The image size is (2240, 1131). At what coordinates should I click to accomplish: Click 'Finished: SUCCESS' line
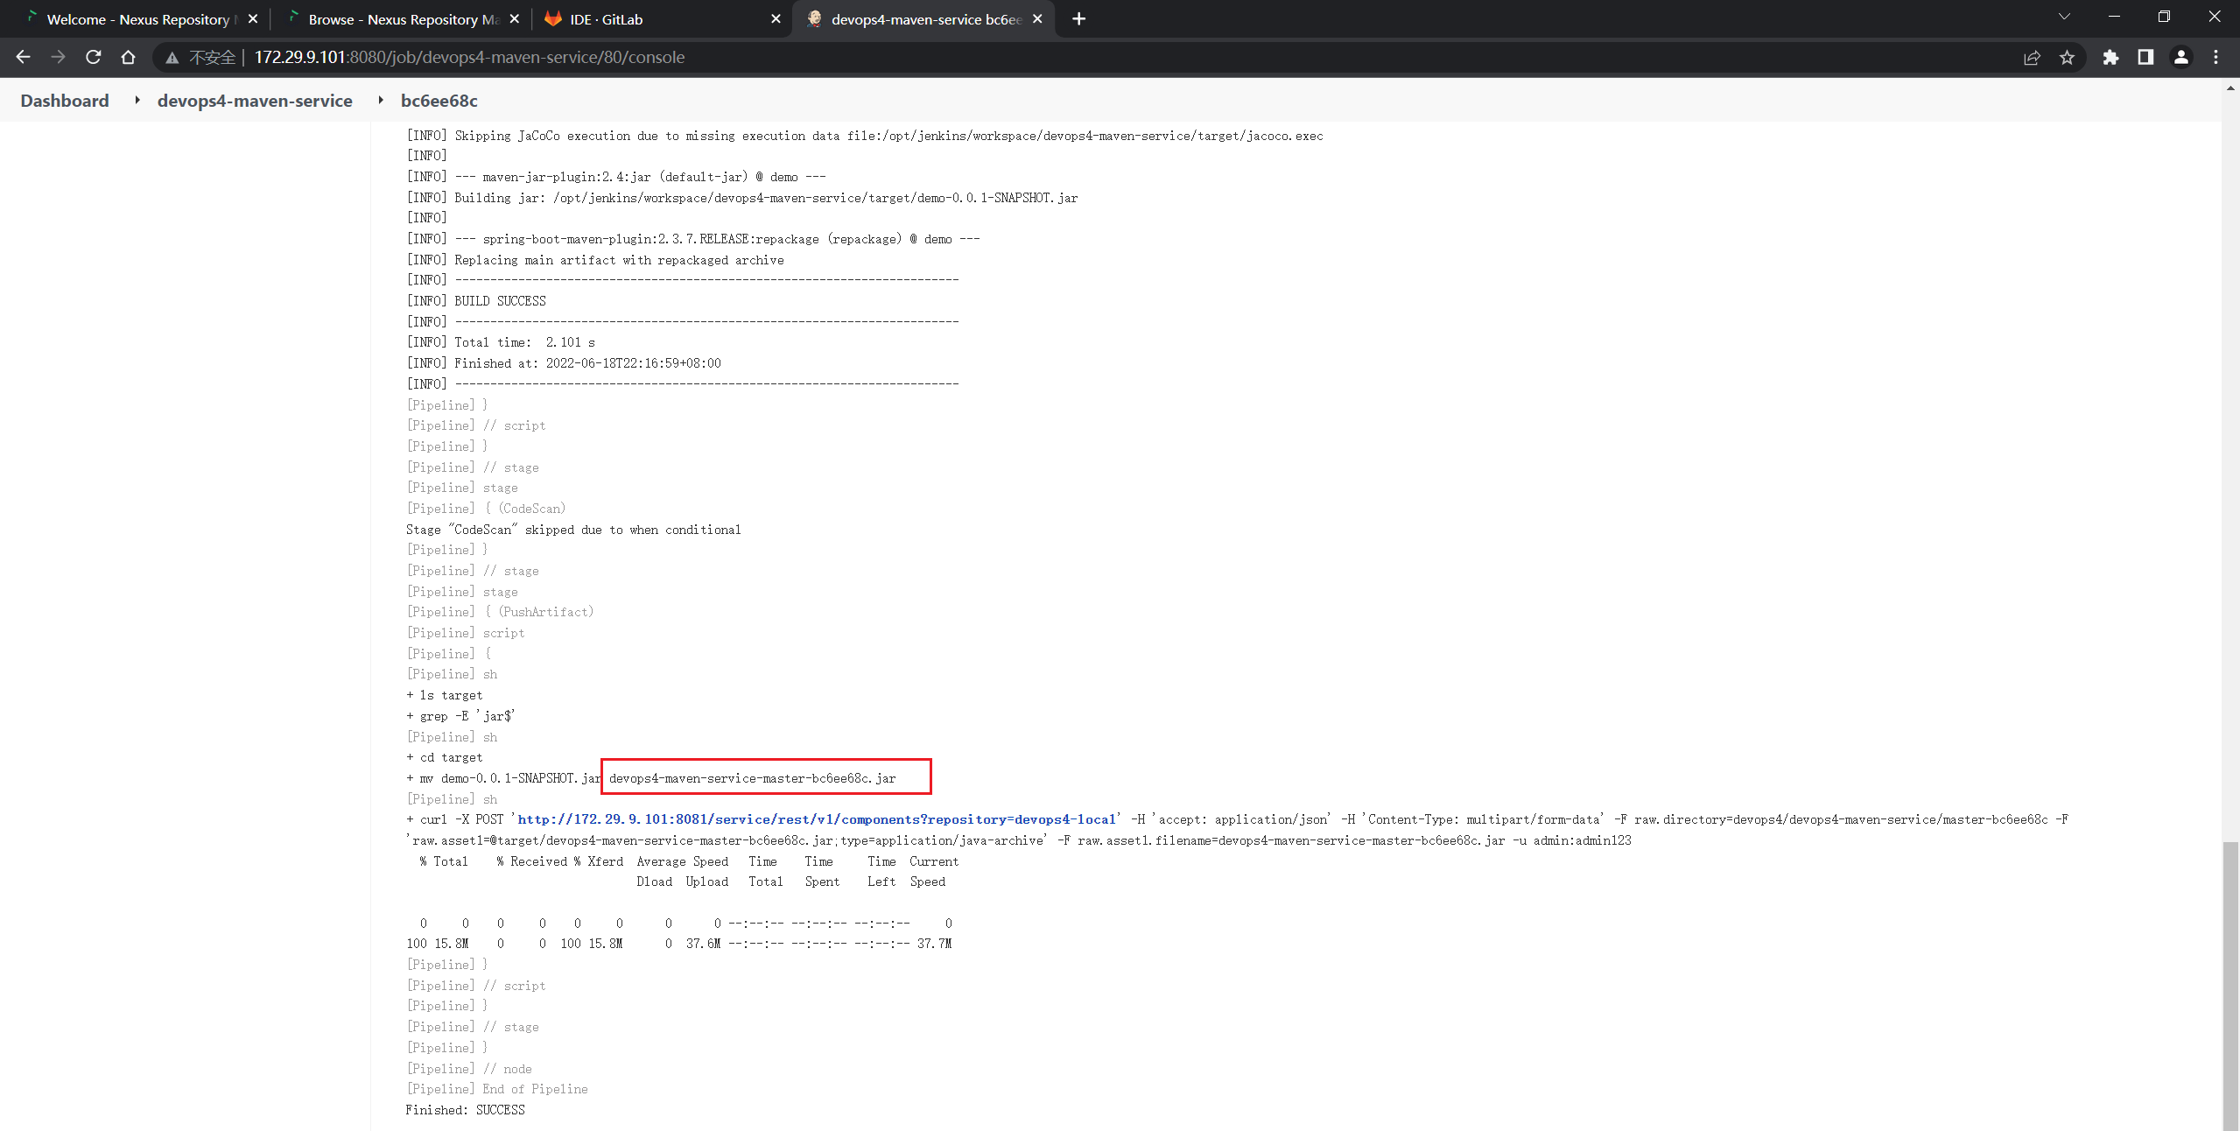[465, 1110]
